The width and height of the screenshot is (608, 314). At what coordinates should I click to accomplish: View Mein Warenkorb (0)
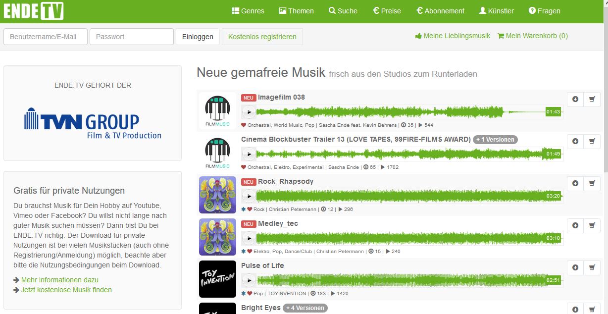[533, 36]
